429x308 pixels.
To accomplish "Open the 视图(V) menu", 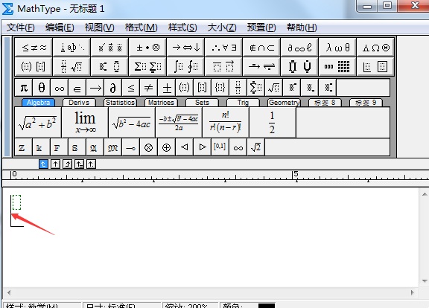I will coord(99,28).
